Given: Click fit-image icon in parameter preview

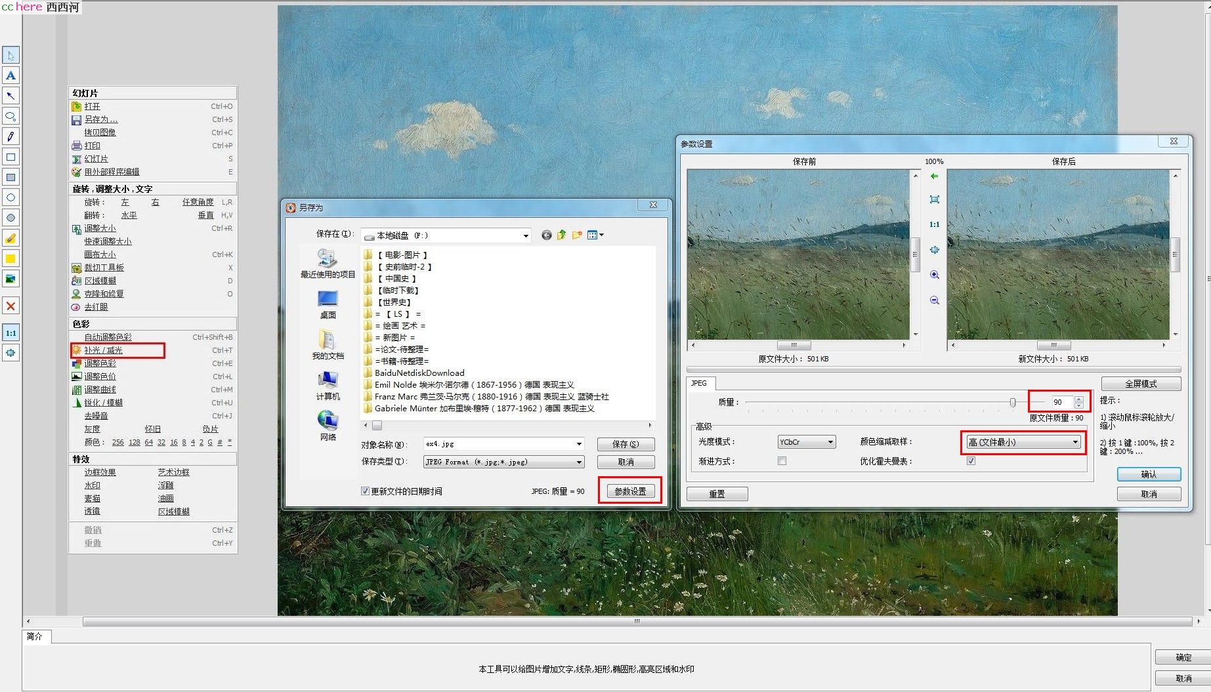Looking at the screenshot, I should tap(935, 199).
